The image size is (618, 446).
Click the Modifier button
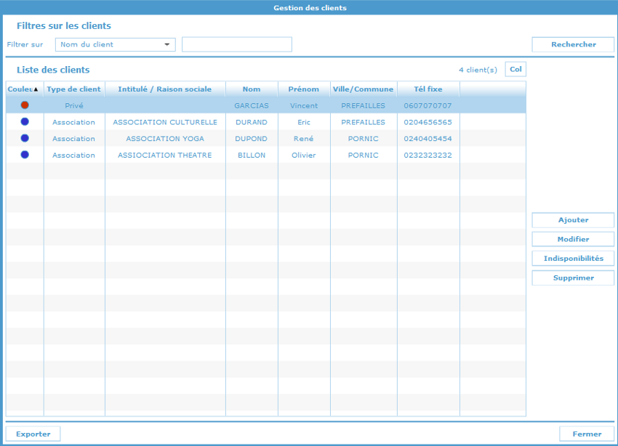[573, 239]
